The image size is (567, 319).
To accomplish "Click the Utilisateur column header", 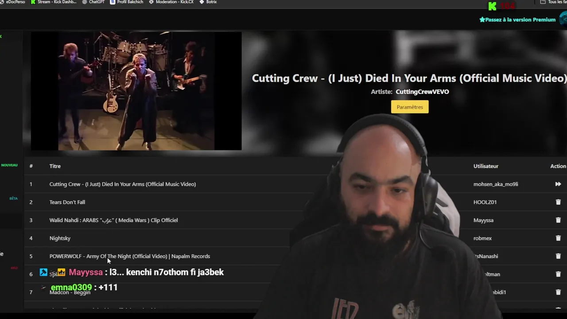I will click(486, 166).
